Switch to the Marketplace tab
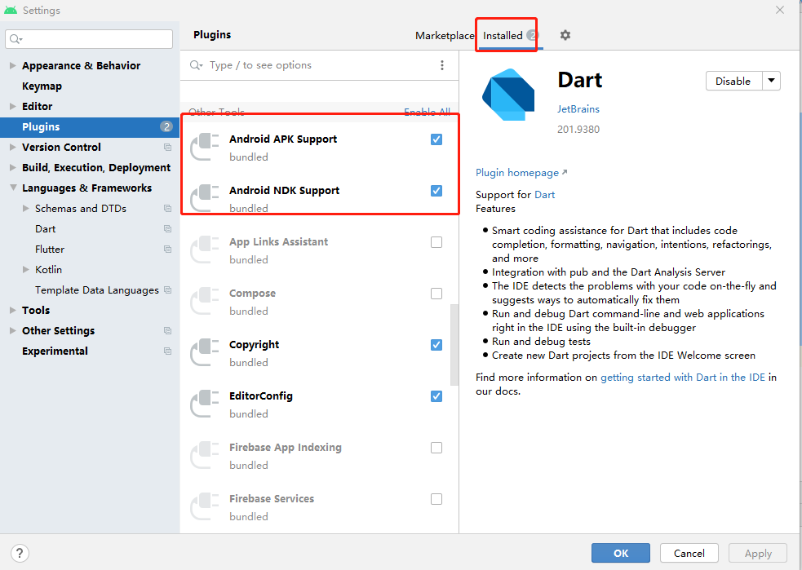Screen dimensions: 802x570 click(445, 35)
